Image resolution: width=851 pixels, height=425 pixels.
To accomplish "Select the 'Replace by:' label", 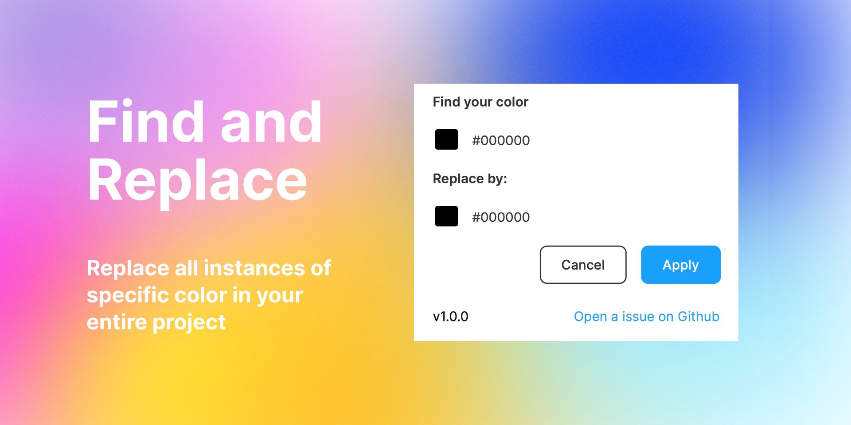I will point(471,178).
